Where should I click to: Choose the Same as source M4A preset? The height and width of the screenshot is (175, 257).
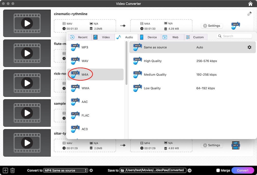coord(192,47)
